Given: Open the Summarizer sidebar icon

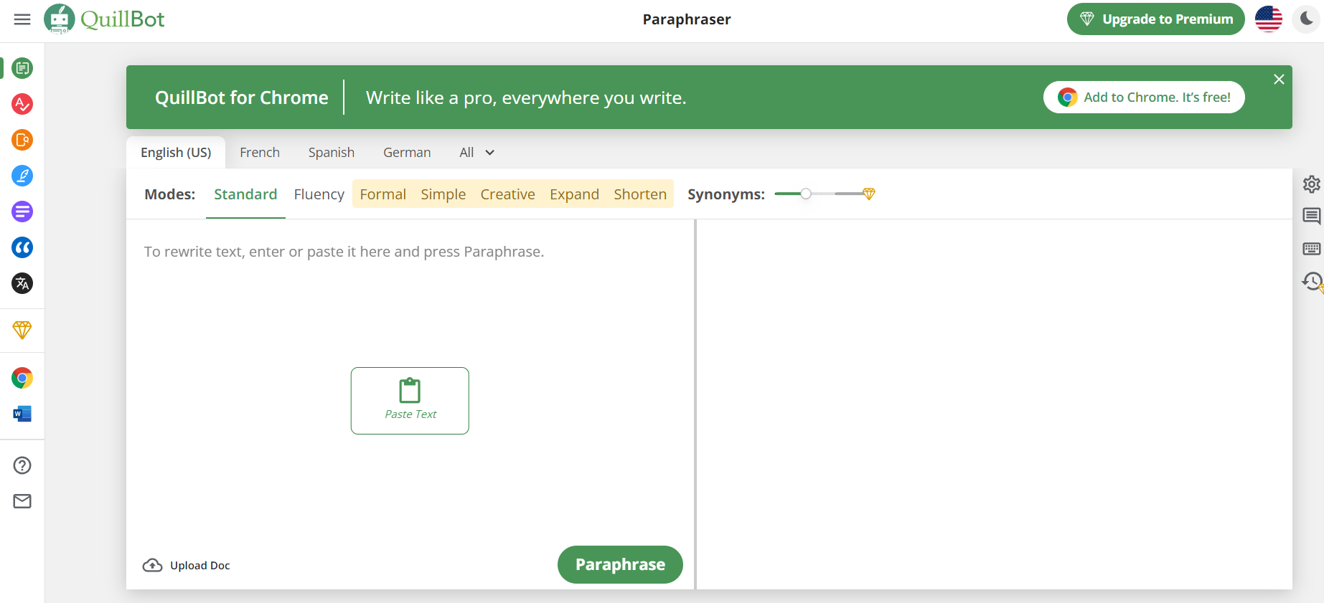Looking at the screenshot, I should tap(22, 212).
